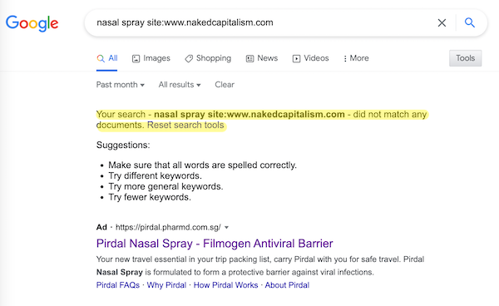Click the Videos play icon
Image resolution: width=499 pixels, height=306 pixels.
click(x=296, y=58)
